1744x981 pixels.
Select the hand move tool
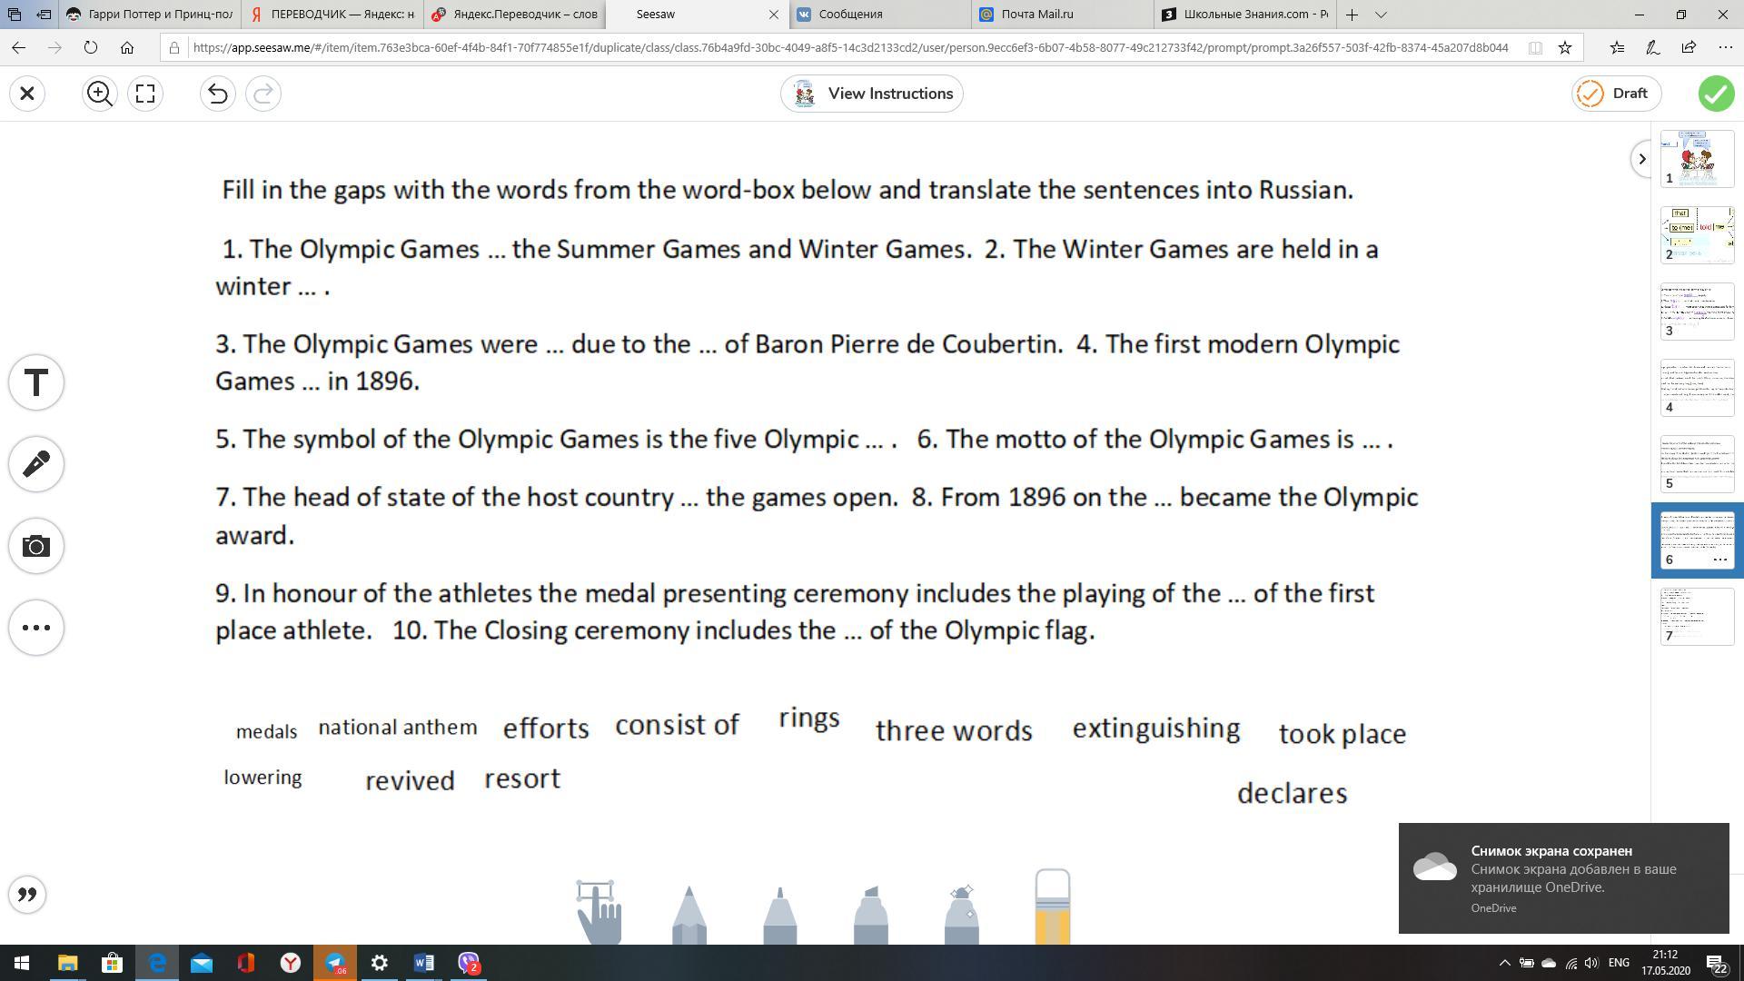[x=599, y=912]
